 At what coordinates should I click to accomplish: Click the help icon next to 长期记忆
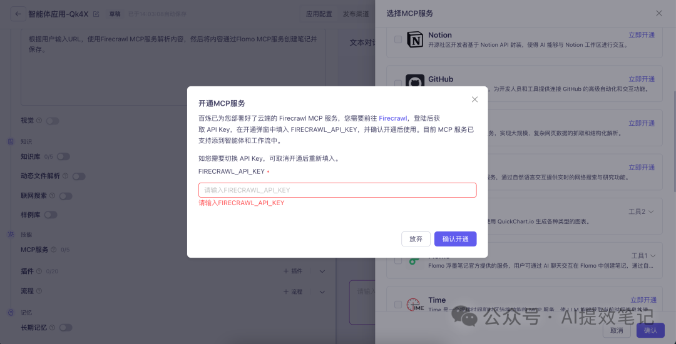52,328
